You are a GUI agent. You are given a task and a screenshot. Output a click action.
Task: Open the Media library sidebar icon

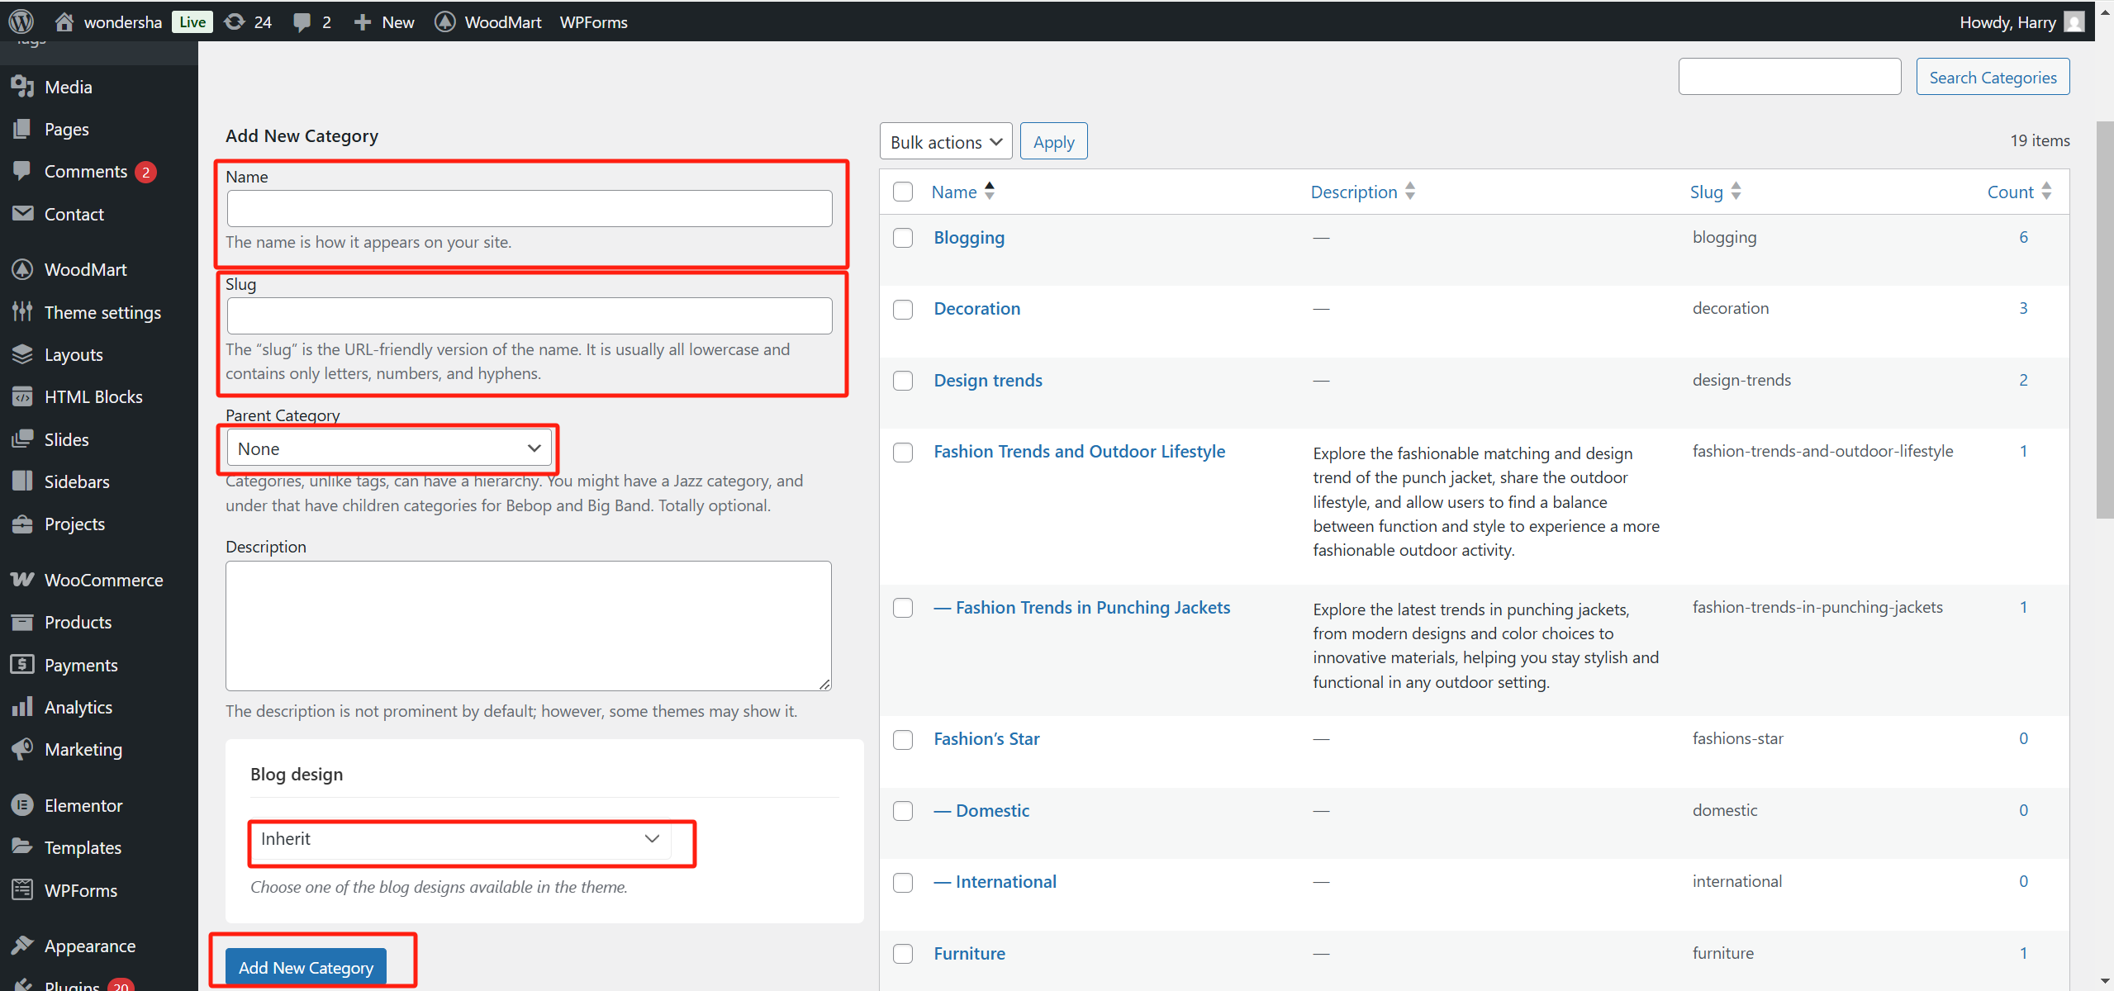(22, 87)
